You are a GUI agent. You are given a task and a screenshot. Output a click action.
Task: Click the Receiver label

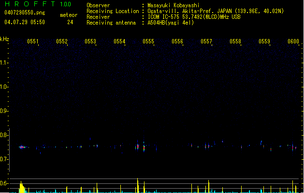(x=98, y=17)
